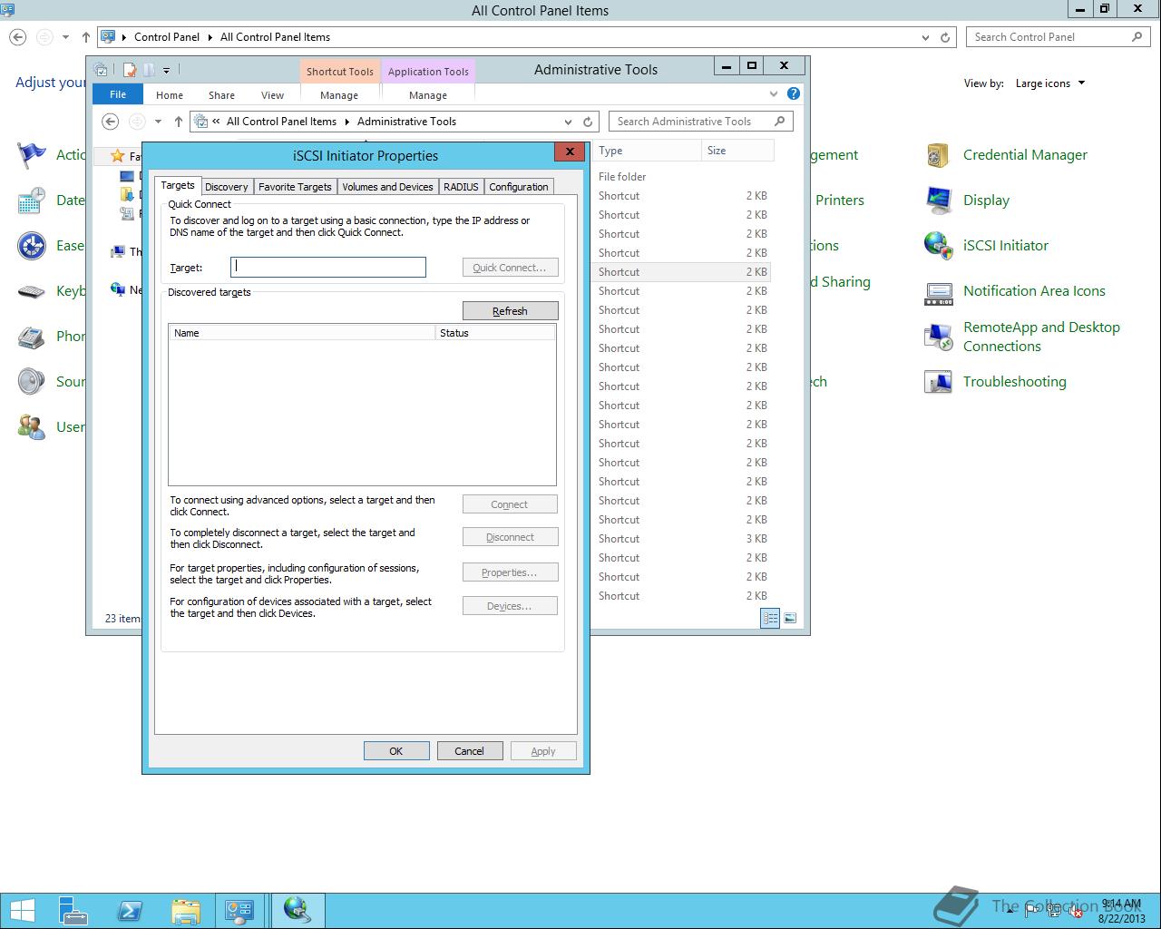The height and width of the screenshot is (929, 1161).
Task: Open the RADIUS tab
Action: coord(461,187)
